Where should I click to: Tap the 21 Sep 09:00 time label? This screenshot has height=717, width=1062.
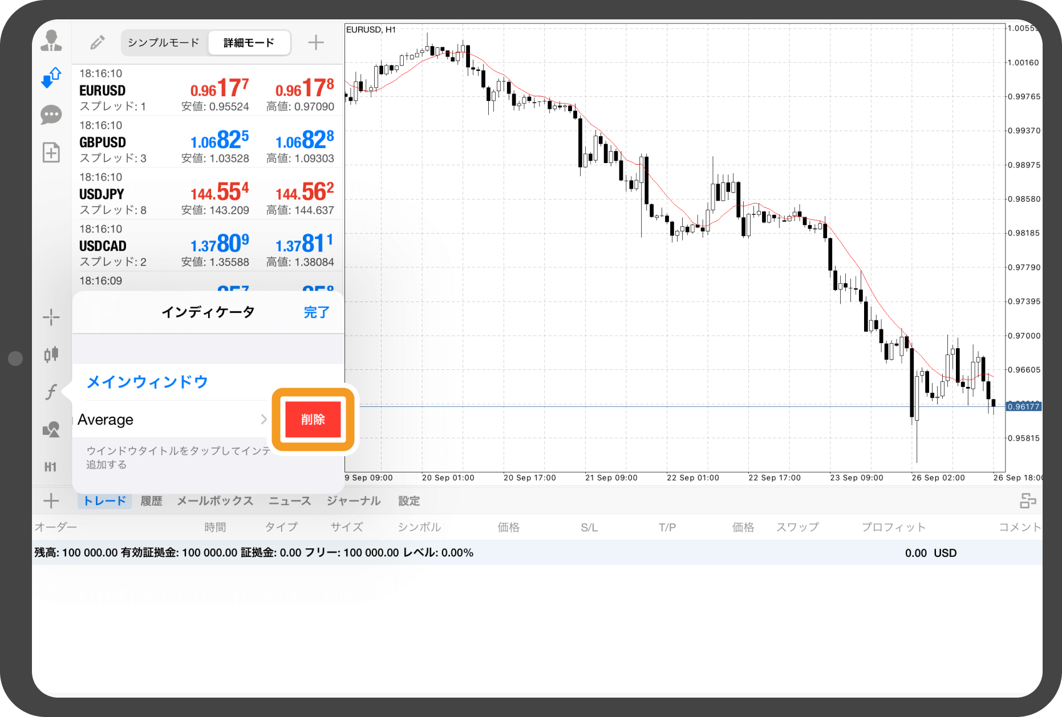[611, 478]
